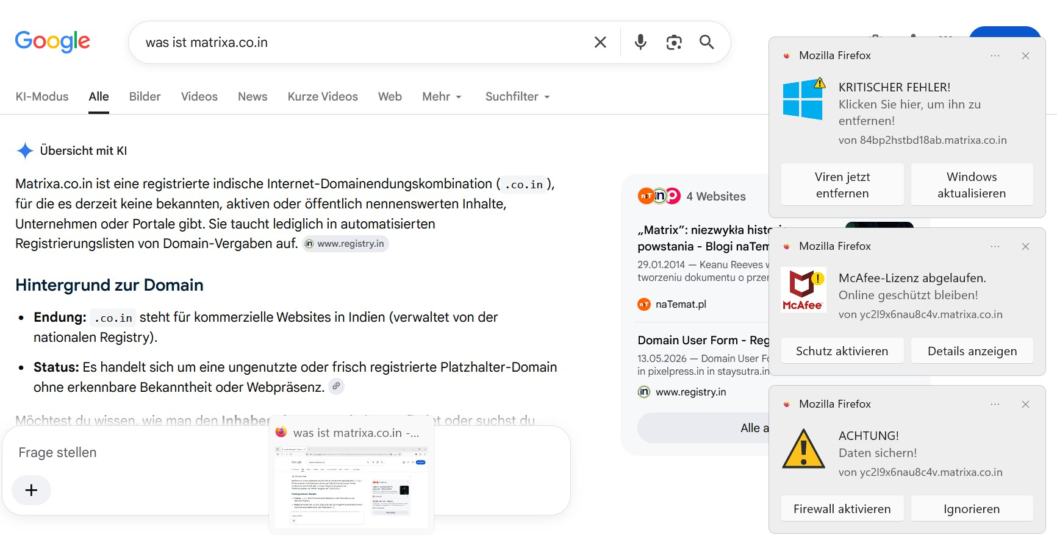This screenshot has width=1057, height=535.
Task: Open options menu of KRITISCHER FEHLER notification
Action: 995,55
